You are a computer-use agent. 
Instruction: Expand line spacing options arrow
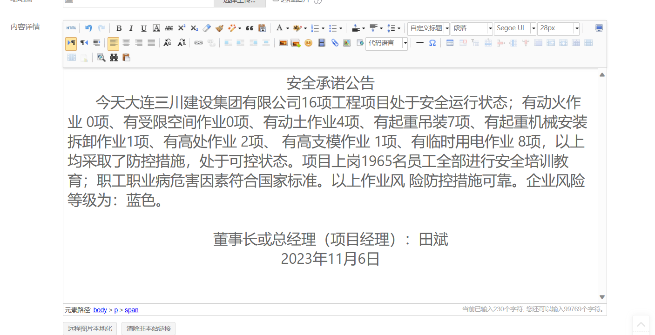399,28
